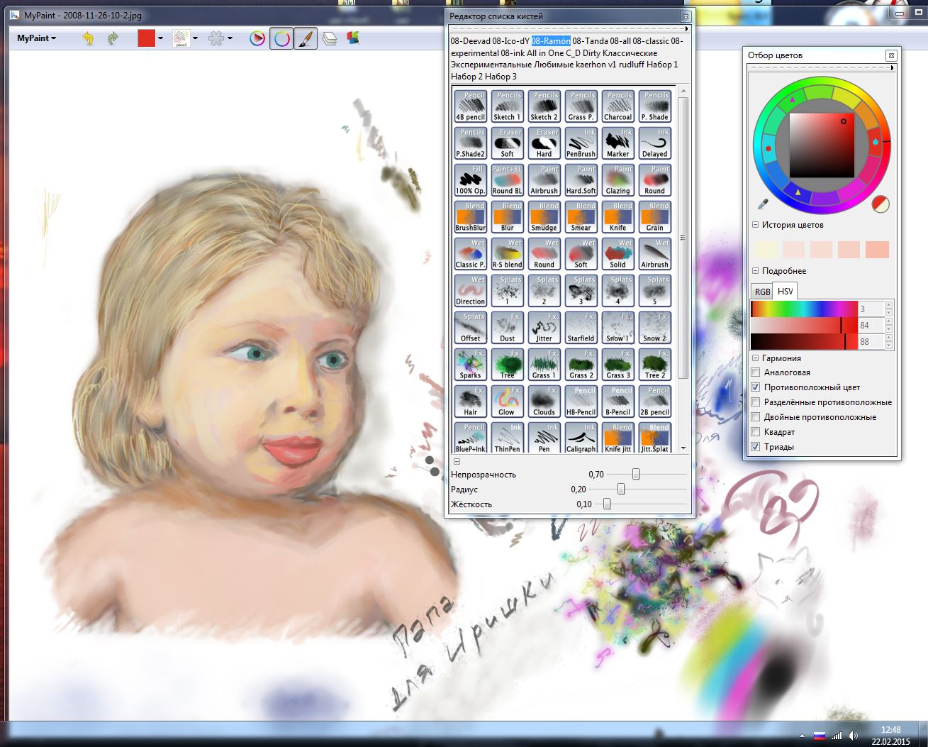The image size is (928, 747).
Task: Activate the eyedropper color picker
Action: coord(763,204)
